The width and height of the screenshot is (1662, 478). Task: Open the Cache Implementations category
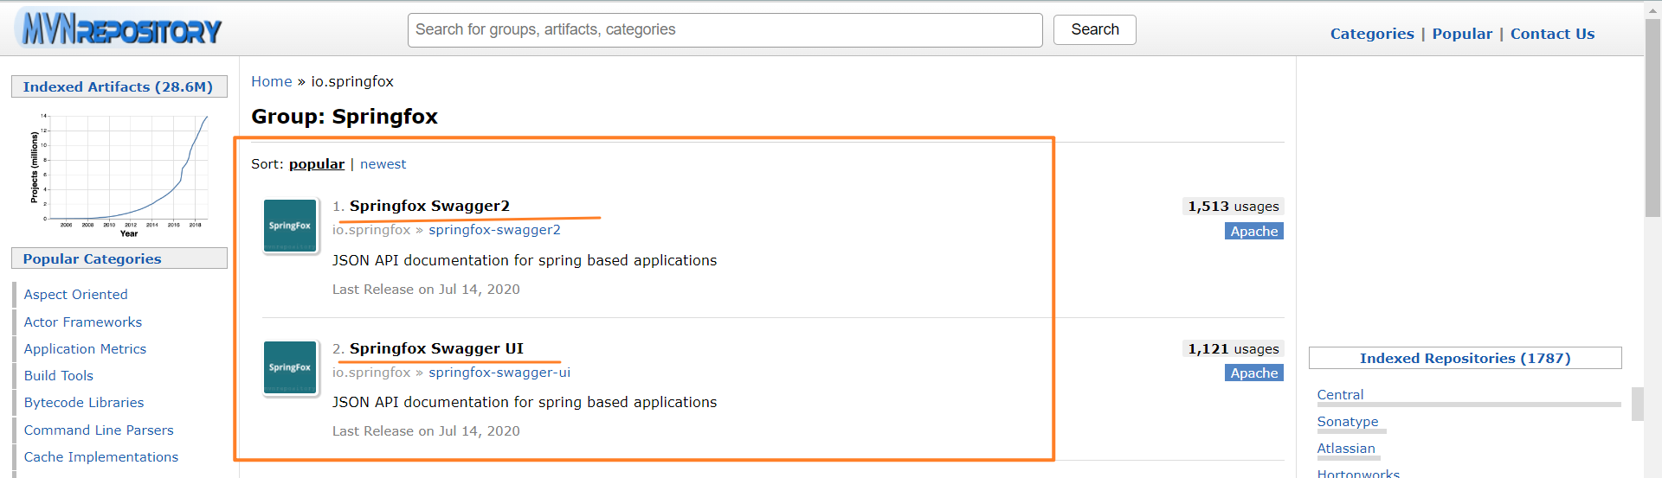point(101,457)
